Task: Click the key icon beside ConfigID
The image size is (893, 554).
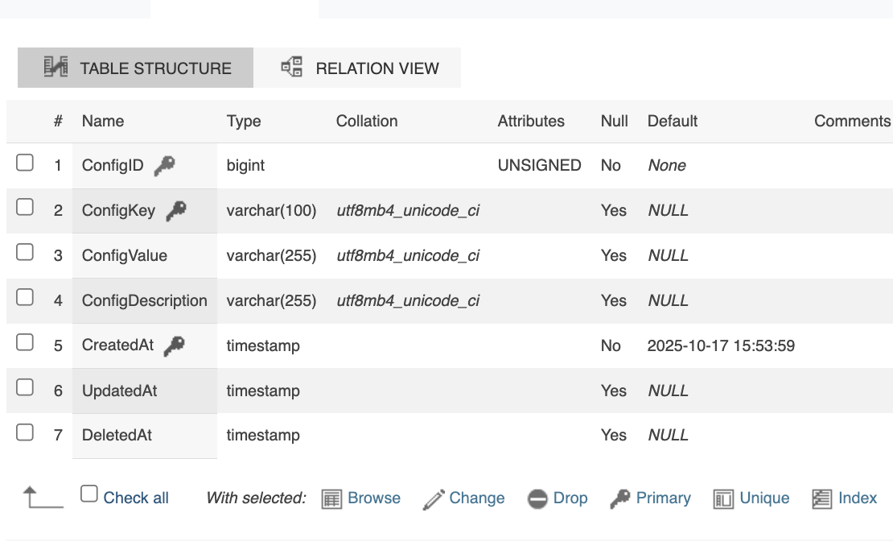Action: coord(165,166)
